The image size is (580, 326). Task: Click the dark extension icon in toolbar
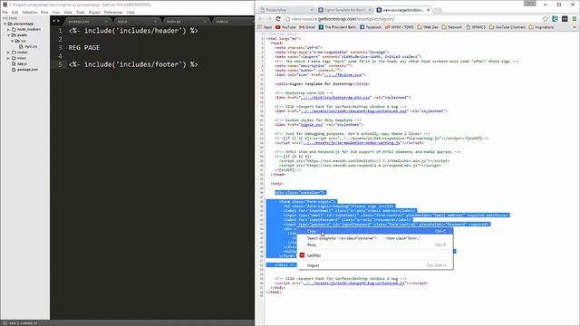(x=565, y=19)
